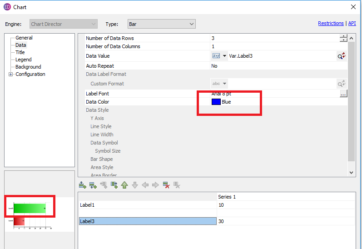Click the grayed move down arrow
This screenshot has width=362, height=249.
pyautogui.click(x=135, y=185)
